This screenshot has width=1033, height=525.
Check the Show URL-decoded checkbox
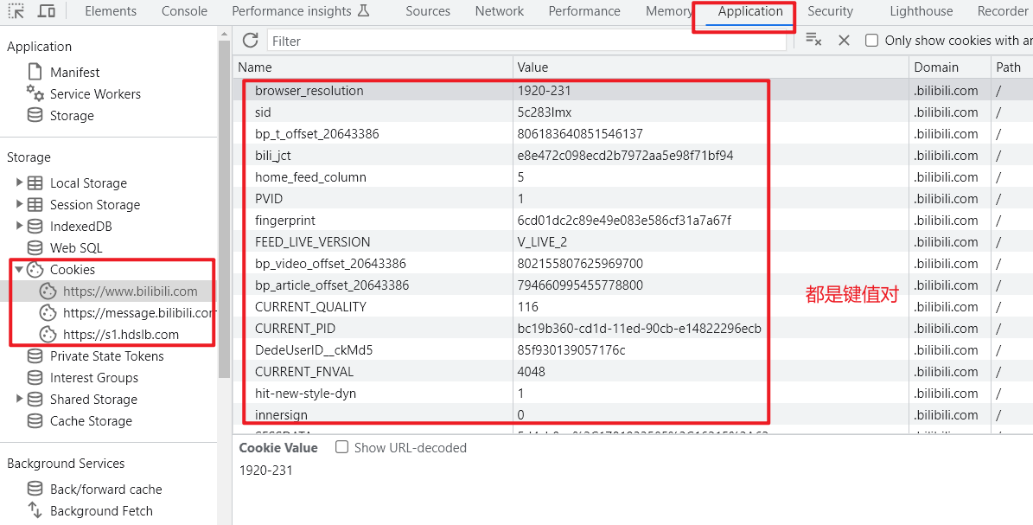[x=342, y=448]
